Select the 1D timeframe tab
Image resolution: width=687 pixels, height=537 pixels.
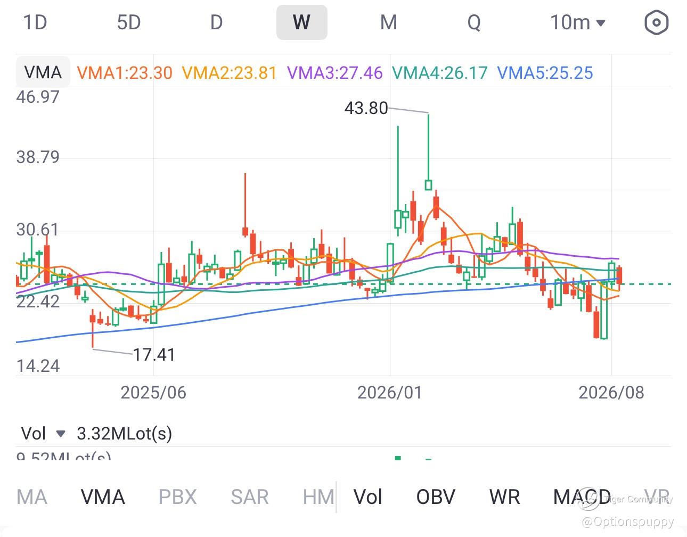(35, 23)
